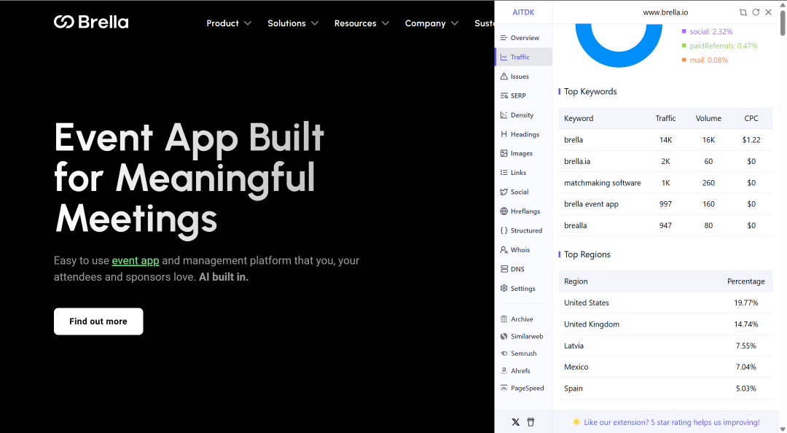
Task: Open the Overview panel icon
Action: point(504,38)
